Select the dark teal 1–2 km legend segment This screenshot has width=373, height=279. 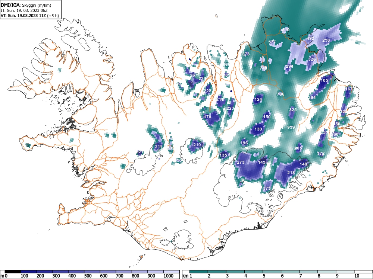click(x=199, y=272)
